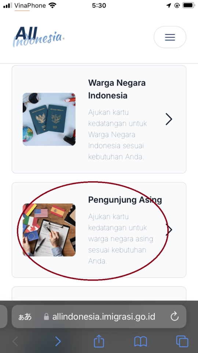Open the hamburger menu button
Screen dimensions: 198x353
click(x=170, y=37)
